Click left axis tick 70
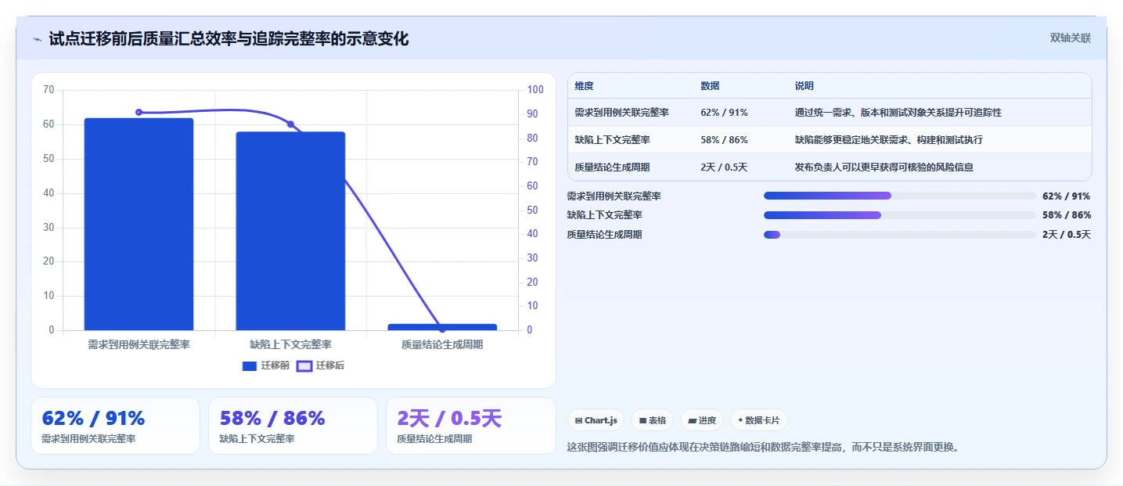Screen dimensions: 1123x486 pyautogui.click(x=49, y=90)
